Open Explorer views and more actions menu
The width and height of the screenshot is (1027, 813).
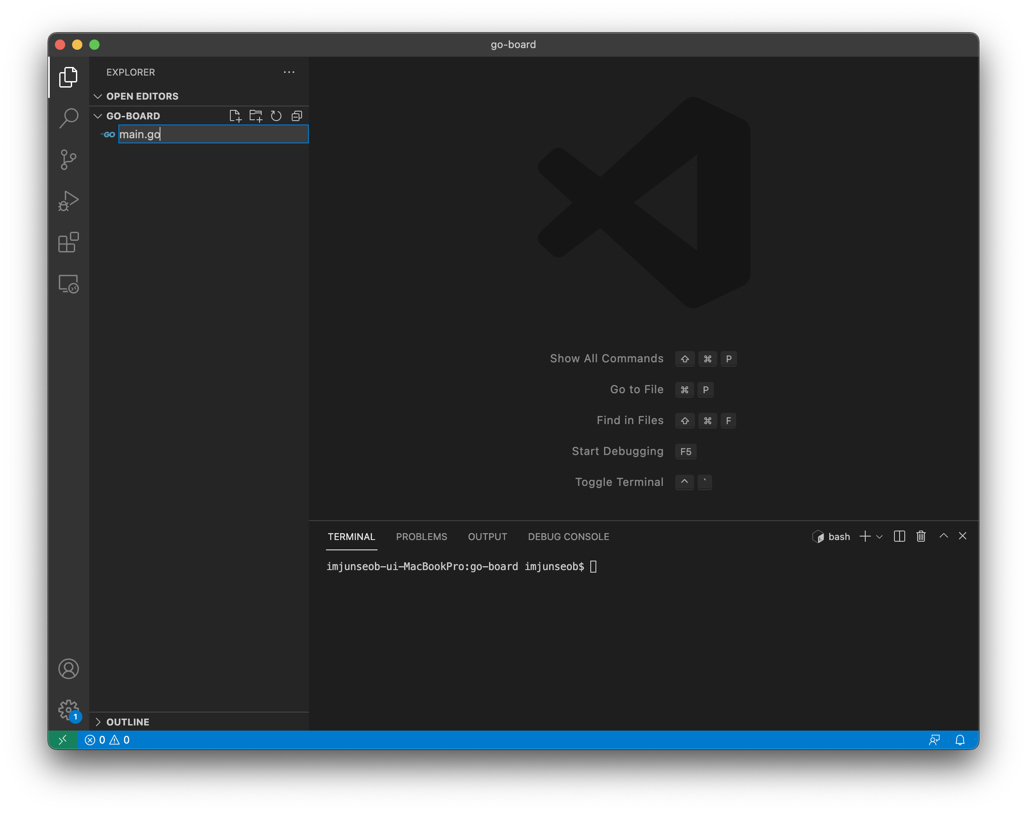coord(289,72)
